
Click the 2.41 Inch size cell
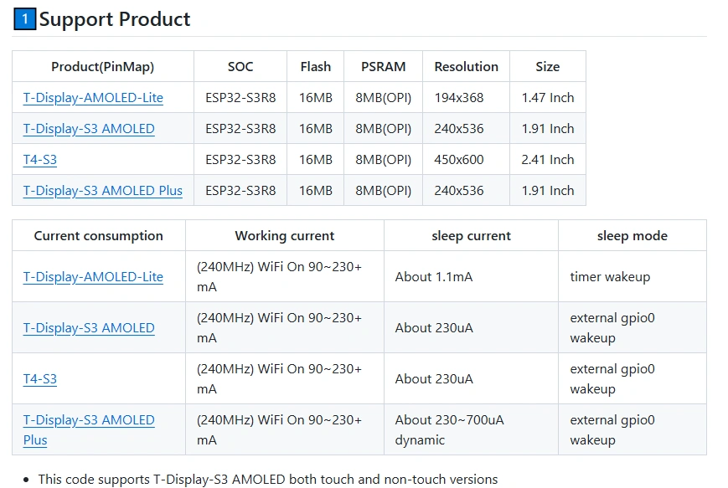547,160
